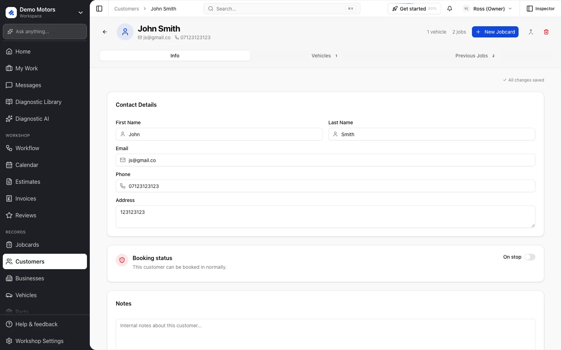Open Ross (Owner) user menu
561x350 pixels.
pyautogui.click(x=488, y=9)
